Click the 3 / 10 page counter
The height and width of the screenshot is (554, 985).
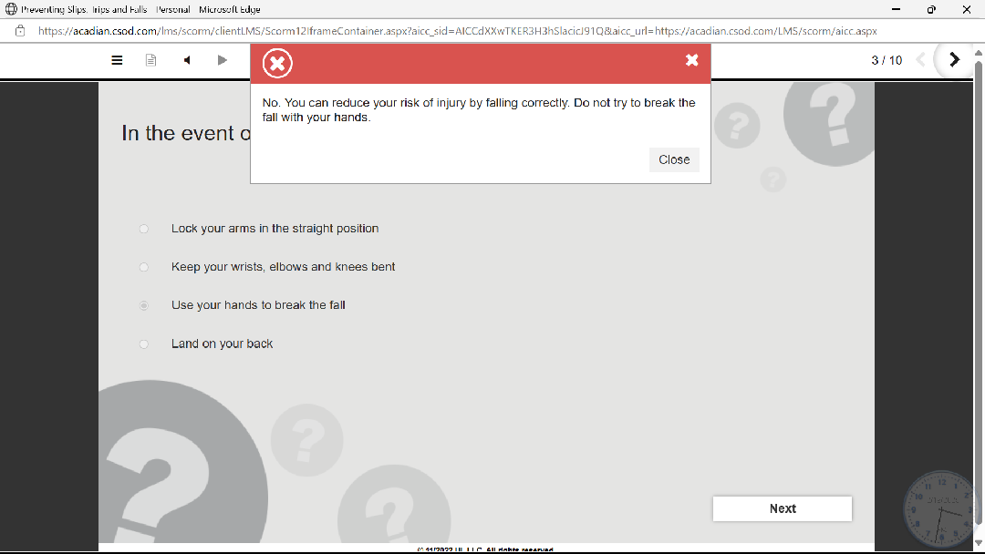(886, 60)
